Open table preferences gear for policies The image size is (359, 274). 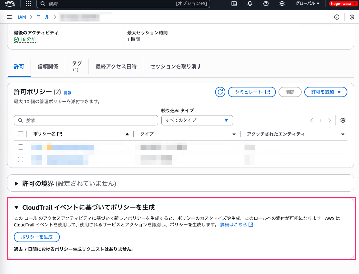(x=343, y=120)
